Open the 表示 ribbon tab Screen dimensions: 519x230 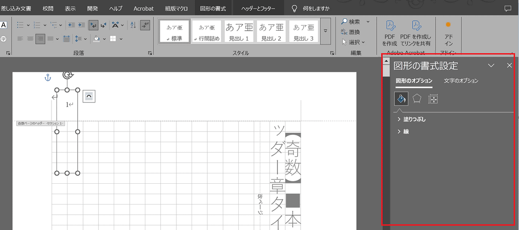click(70, 8)
